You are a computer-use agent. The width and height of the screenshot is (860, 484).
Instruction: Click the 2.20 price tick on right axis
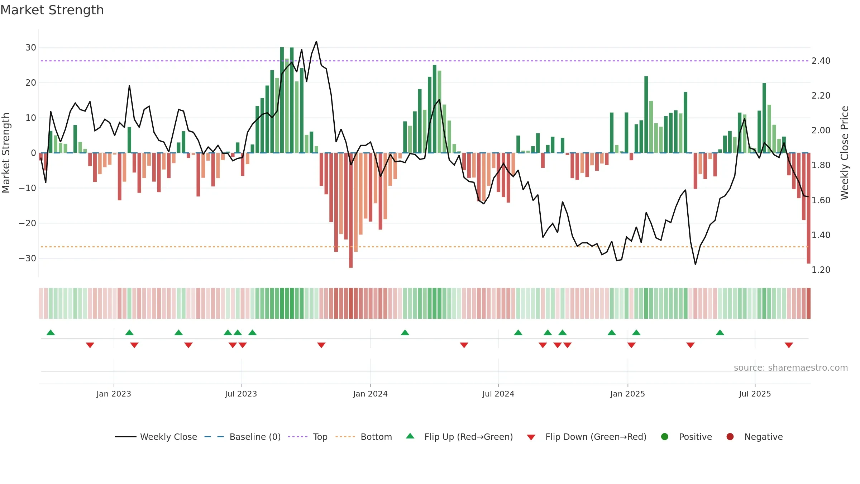(821, 95)
